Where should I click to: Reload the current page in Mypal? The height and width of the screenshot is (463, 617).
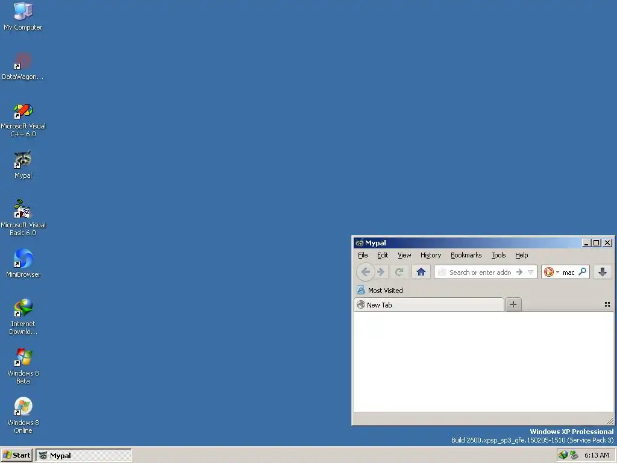tap(399, 272)
